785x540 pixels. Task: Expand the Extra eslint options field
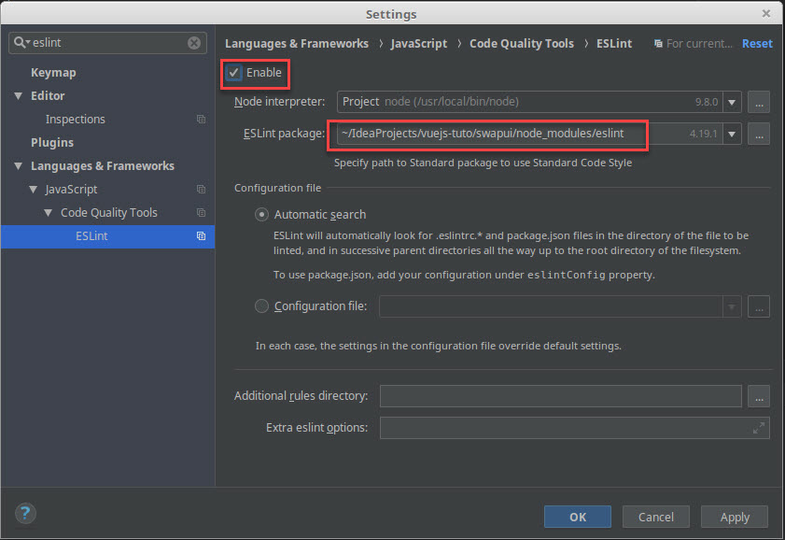pos(758,428)
